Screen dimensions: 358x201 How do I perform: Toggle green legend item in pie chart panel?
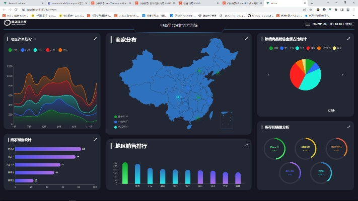274,48
